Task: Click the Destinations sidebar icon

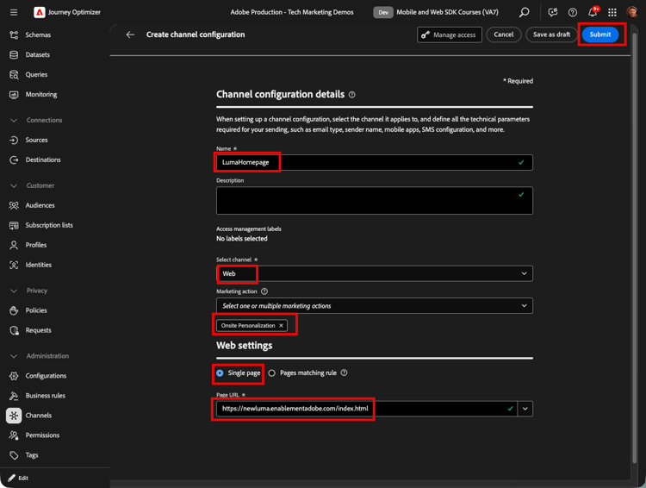Action: [x=14, y=160]
